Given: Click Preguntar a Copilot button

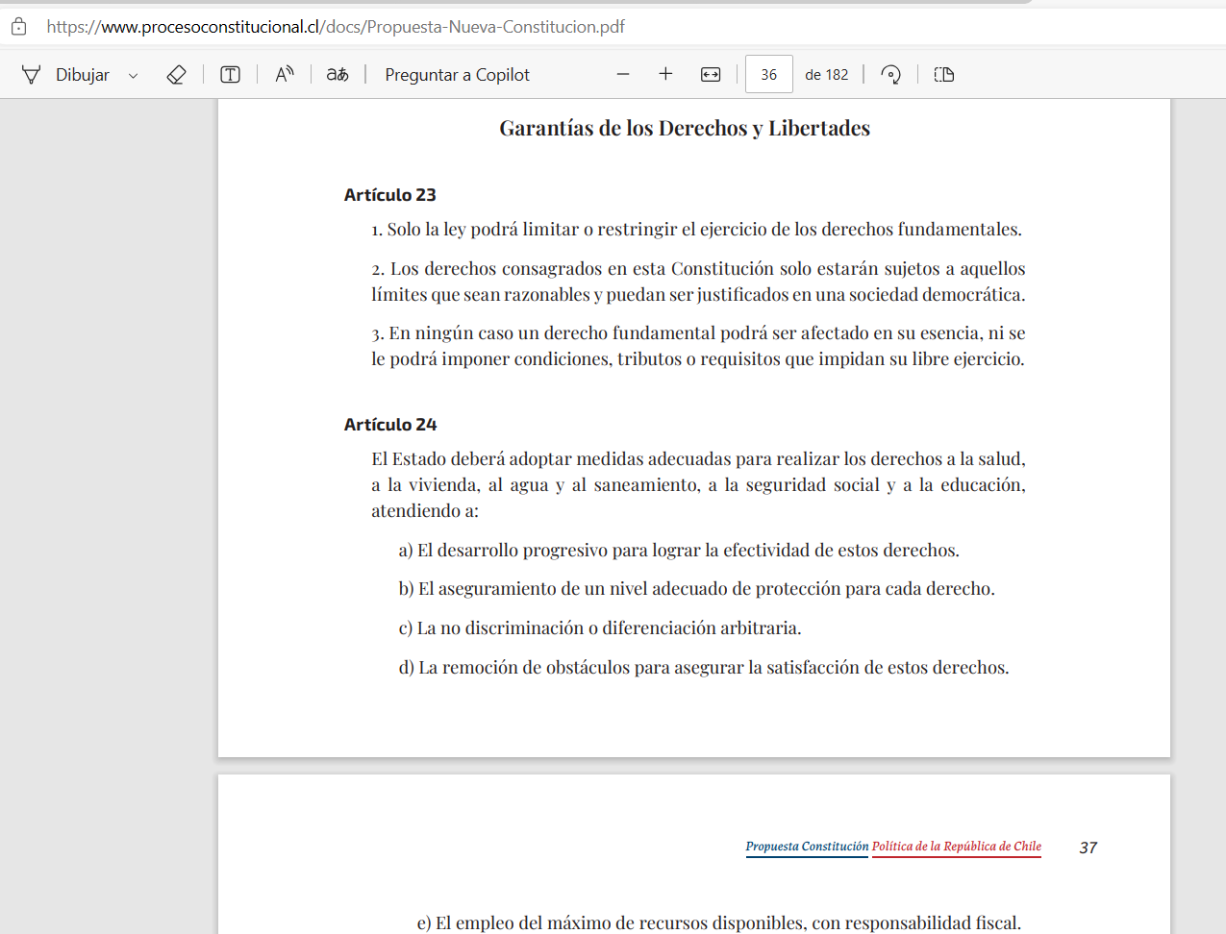Looking at the screenshot, I should point(457,75).
